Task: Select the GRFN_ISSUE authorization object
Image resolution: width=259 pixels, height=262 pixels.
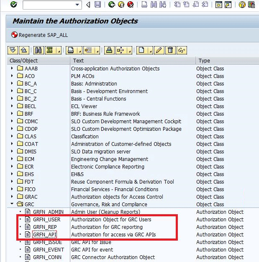Action: pos(48,242)
